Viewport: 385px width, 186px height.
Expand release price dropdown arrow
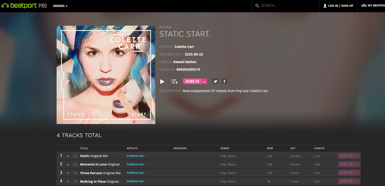point(205,81)
